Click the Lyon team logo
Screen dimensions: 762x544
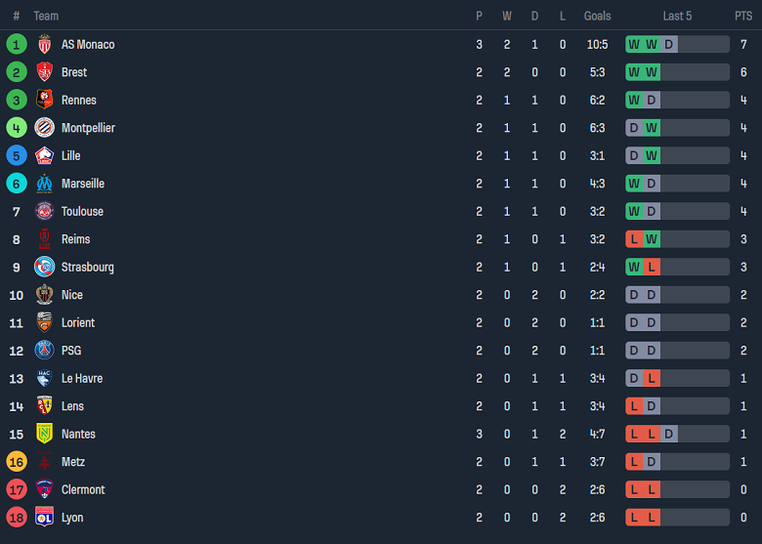[x=44, y=517]
